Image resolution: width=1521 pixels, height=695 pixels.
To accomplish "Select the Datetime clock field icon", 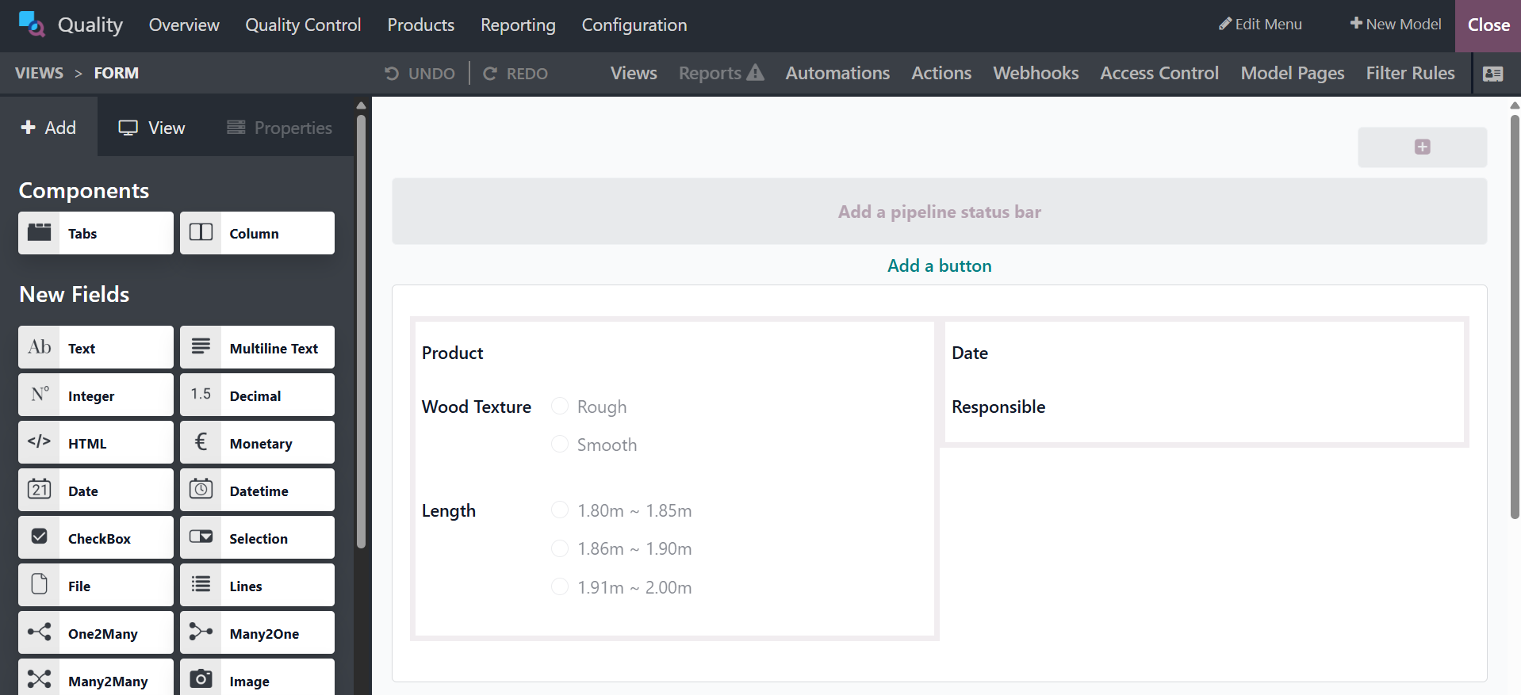I will pyautogui.click(x=201, y=490).
